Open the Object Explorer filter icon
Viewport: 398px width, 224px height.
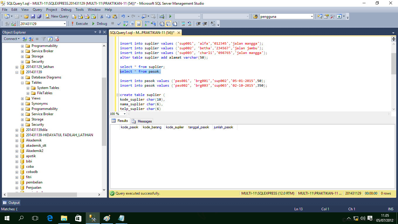coord(43,39)
